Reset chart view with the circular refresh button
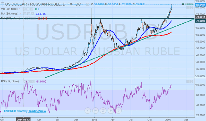 pyautogui.click(x=103, y=111)
